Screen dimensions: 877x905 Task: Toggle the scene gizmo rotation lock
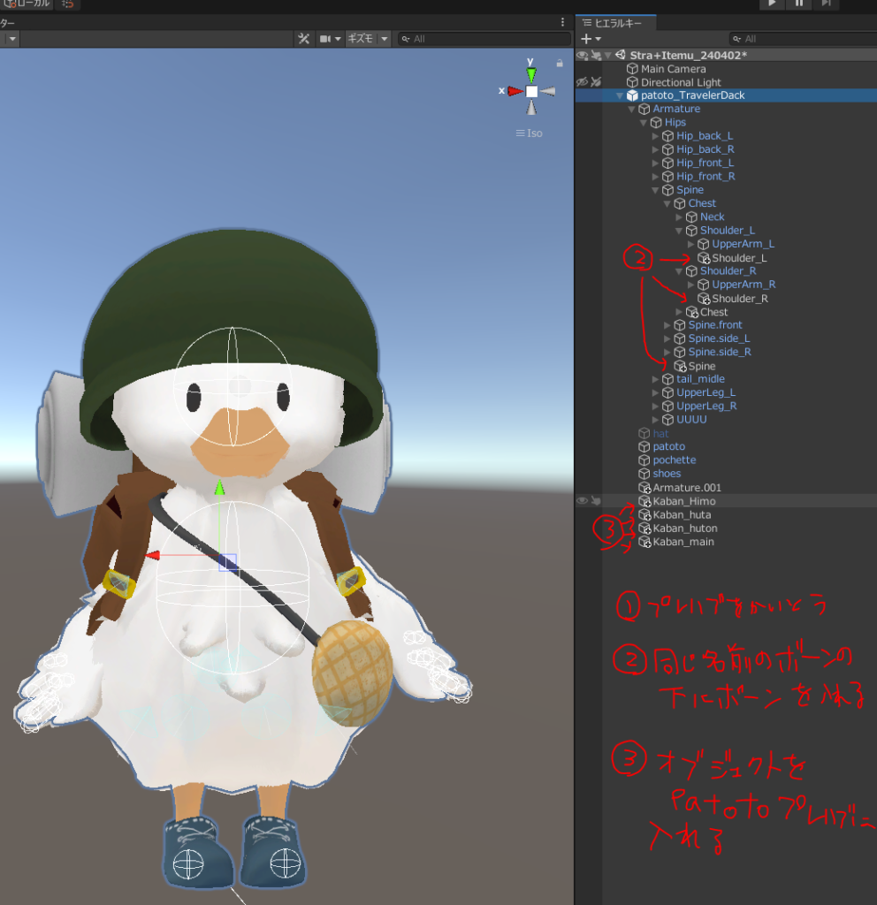pos(560,64)
